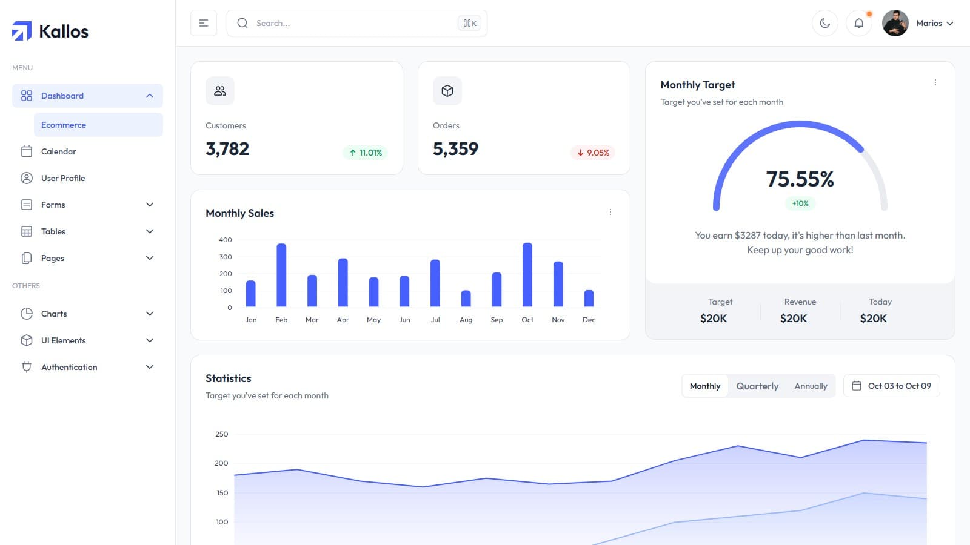Switch to the Quarterly statistics tab
The image size is (970, 545).
point(757,386)
